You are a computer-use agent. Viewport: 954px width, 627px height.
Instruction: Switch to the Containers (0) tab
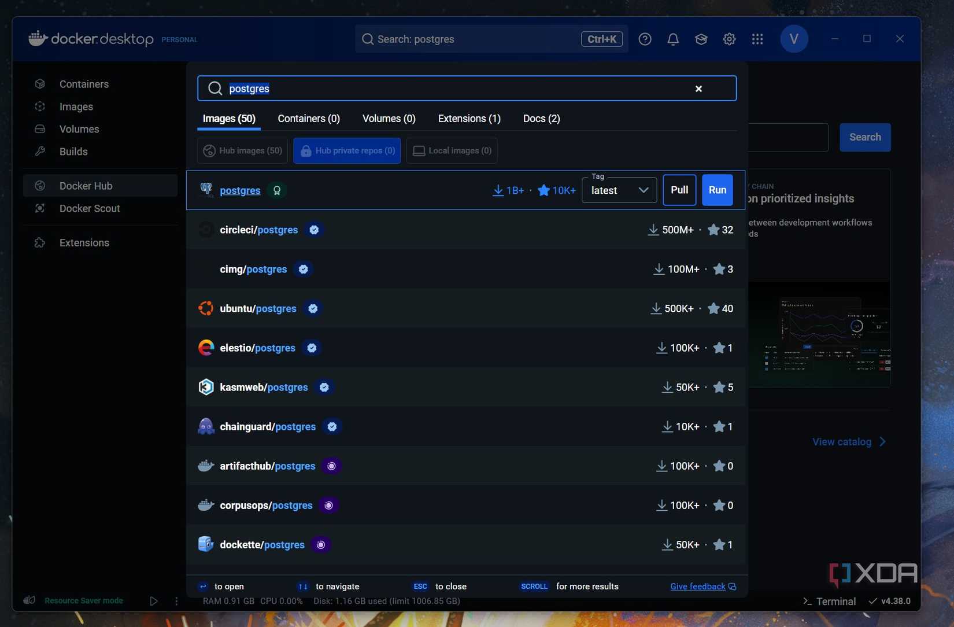click(309, 119)
